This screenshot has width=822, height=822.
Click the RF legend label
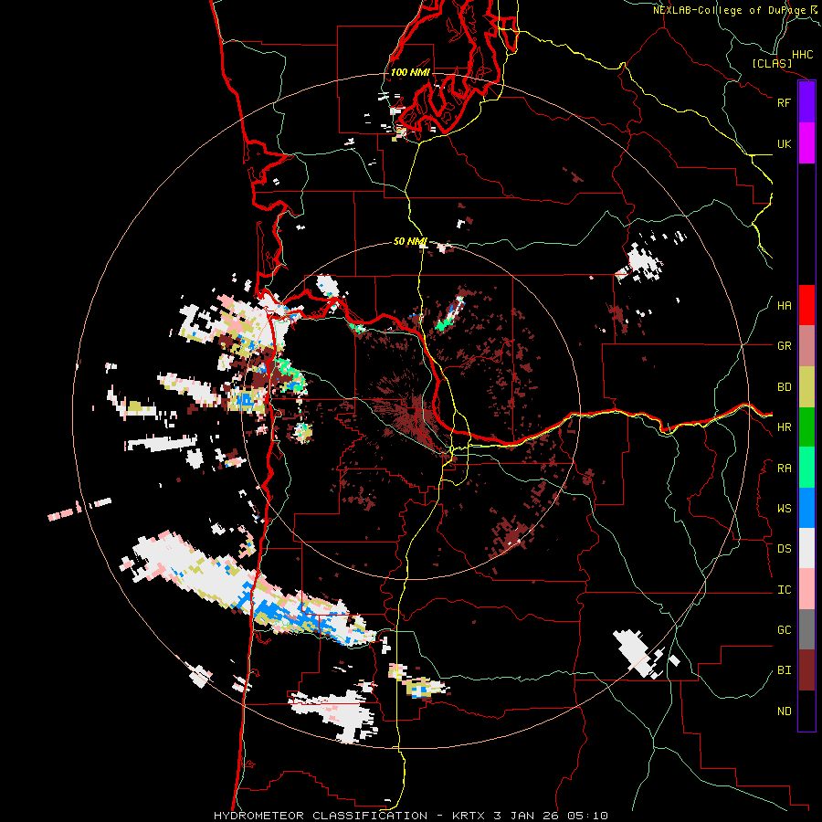[x=784, y=102]
